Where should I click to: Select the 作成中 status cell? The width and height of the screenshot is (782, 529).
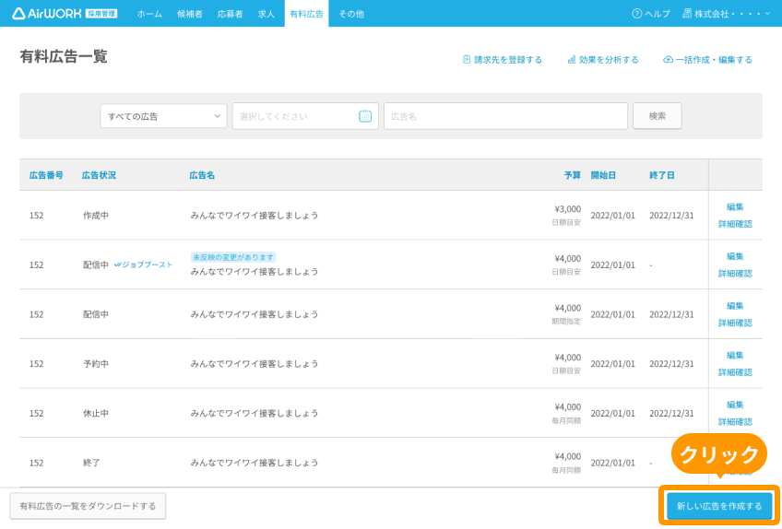96,216
